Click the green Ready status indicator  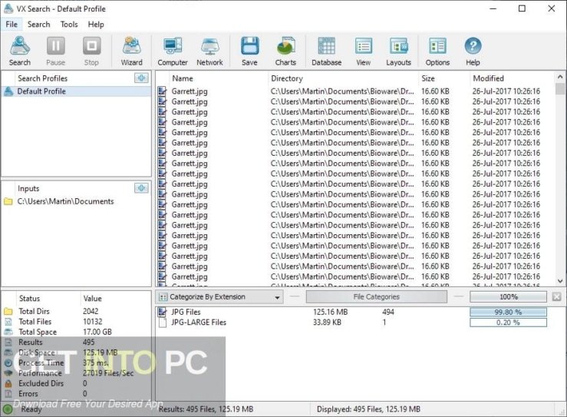[8, 409]
